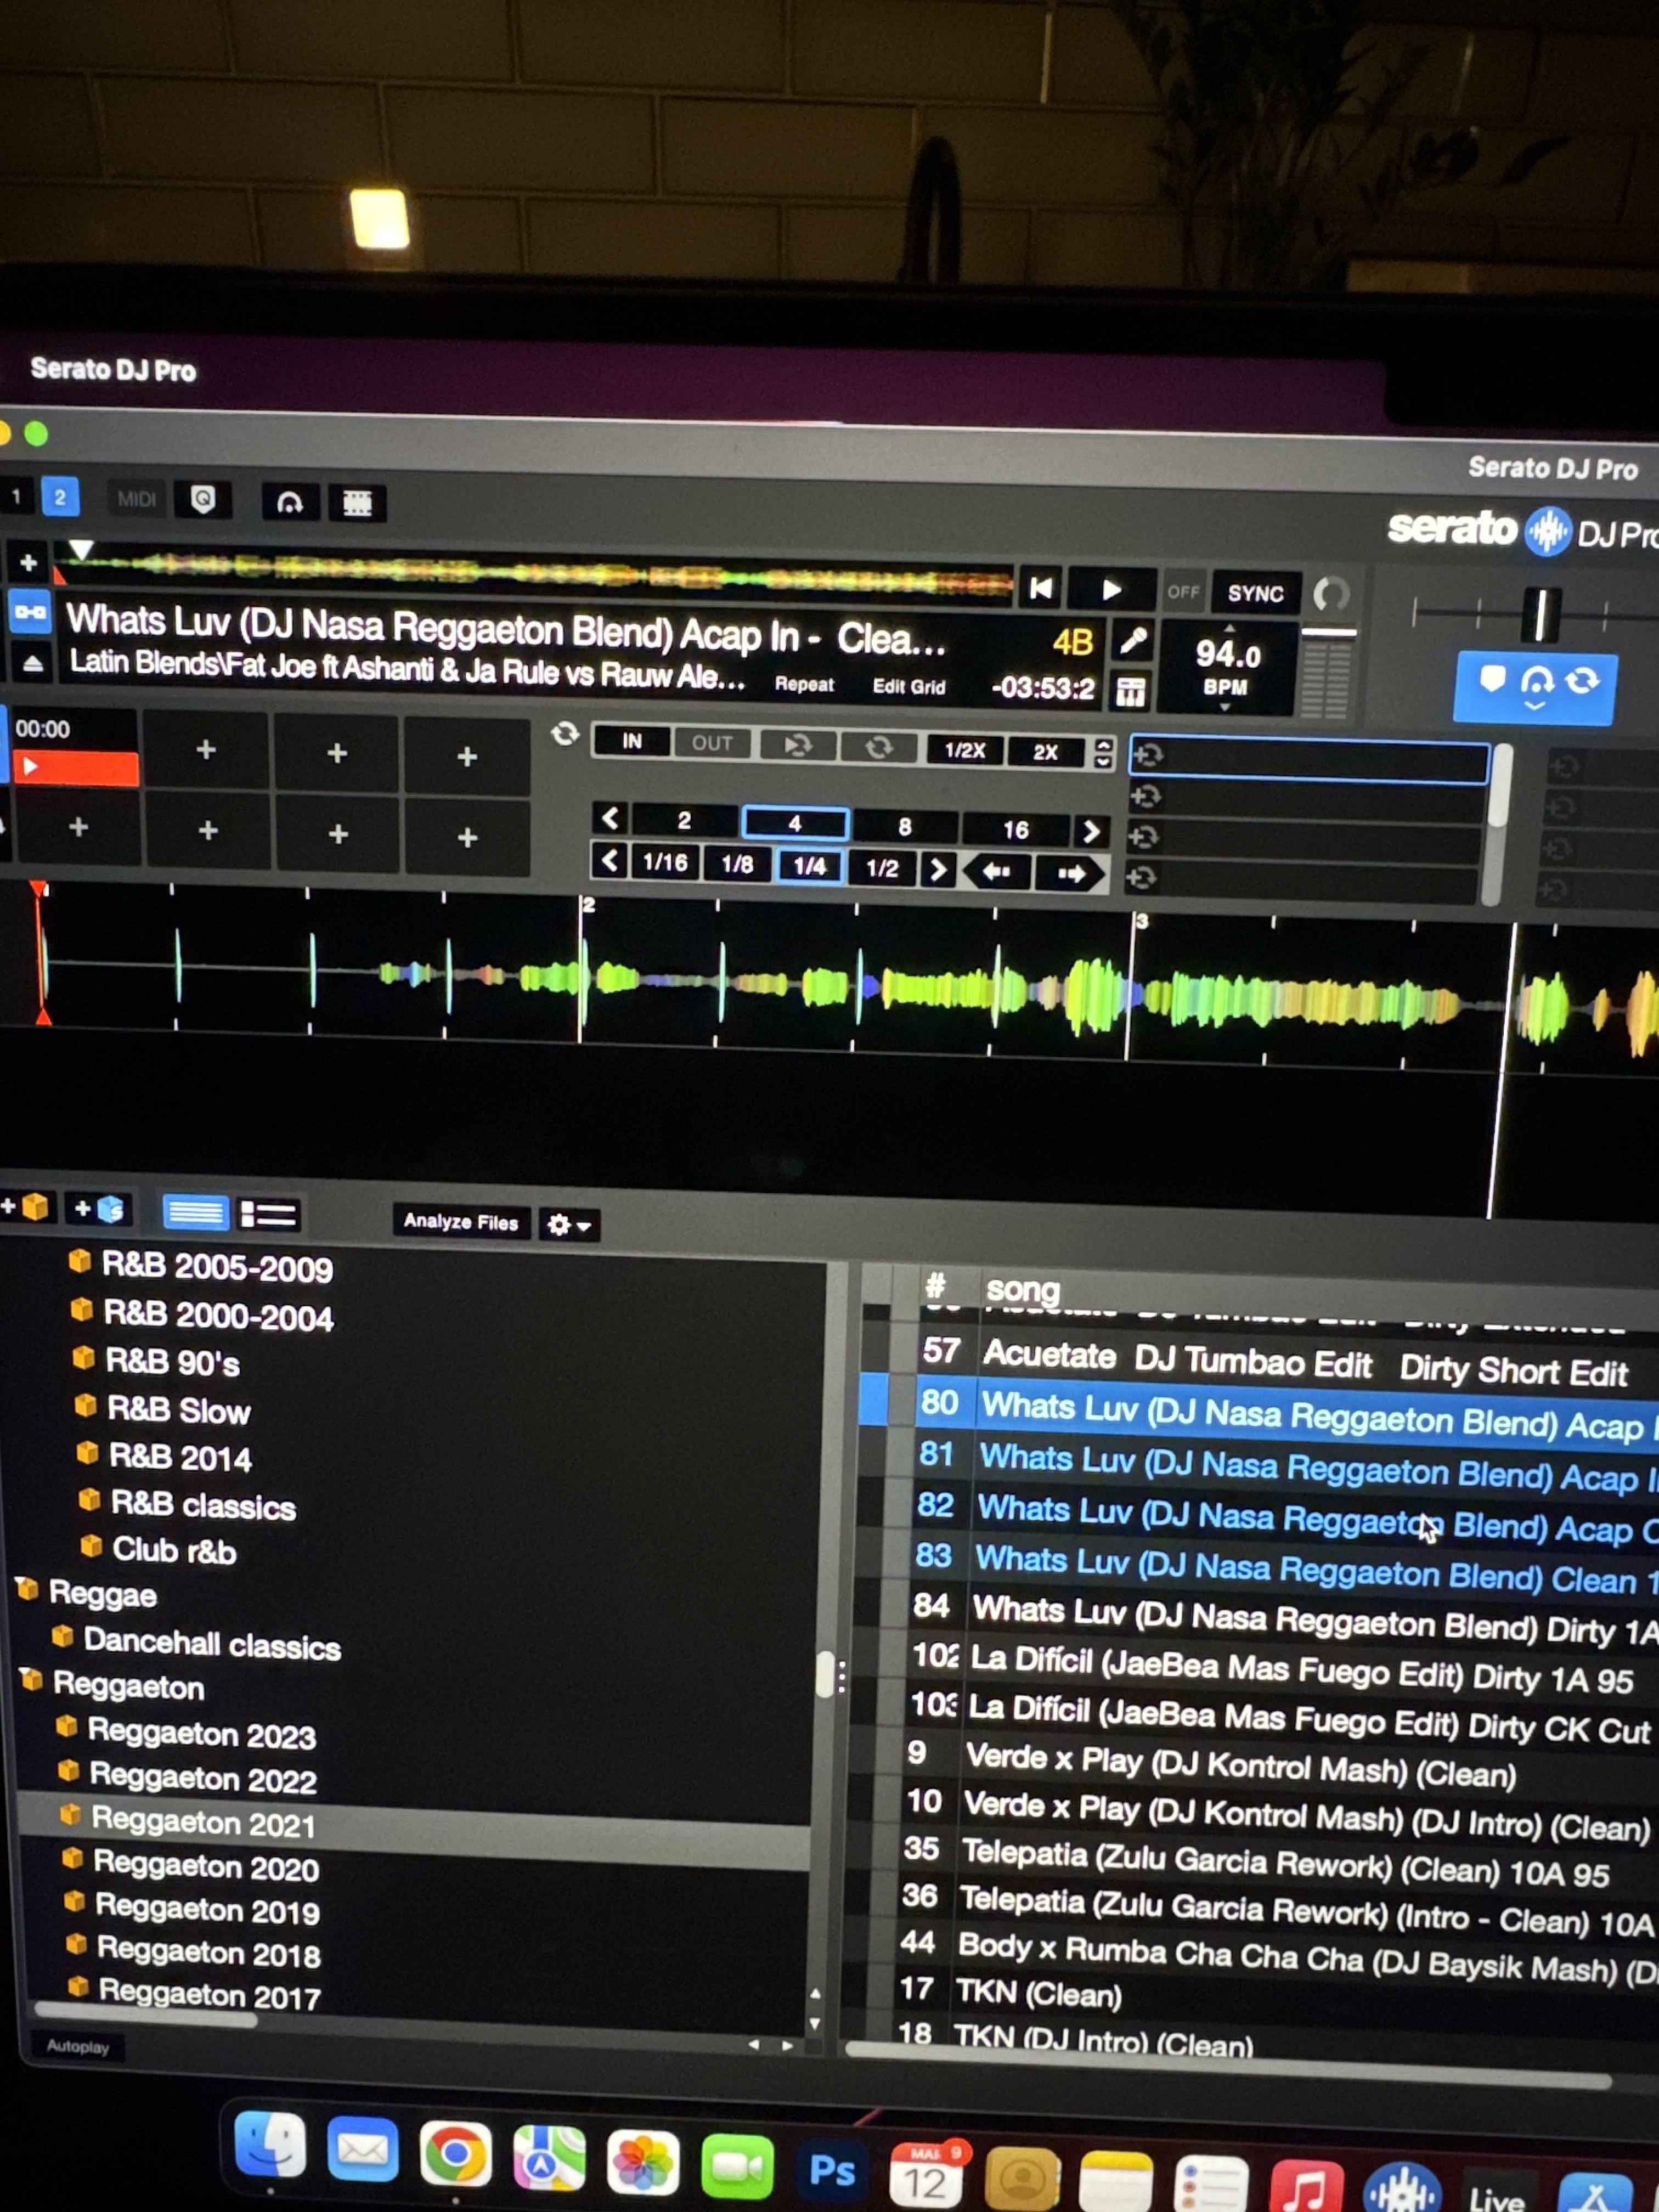
Task: Show longer loop sizes right chevron
Action: tap(1092, 832)
